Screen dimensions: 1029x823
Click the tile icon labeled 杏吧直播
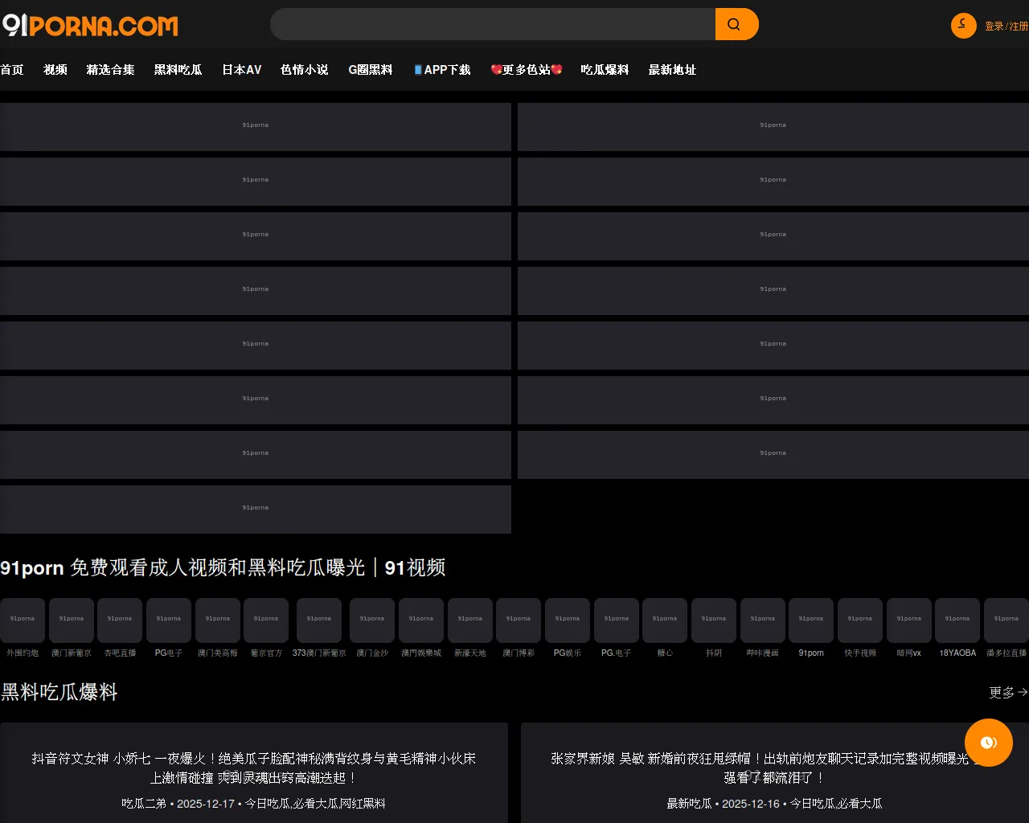click(120, 620)
